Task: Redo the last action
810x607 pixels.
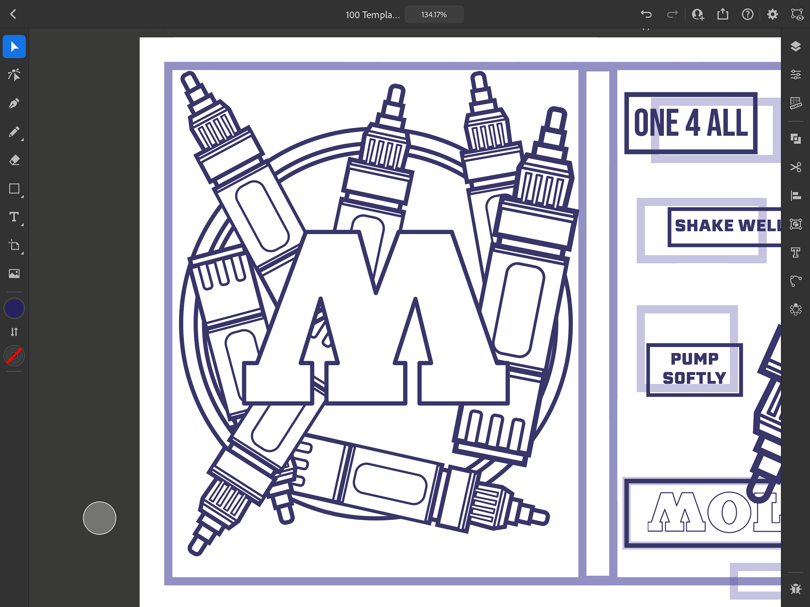Action: click(x=672, y=14)
